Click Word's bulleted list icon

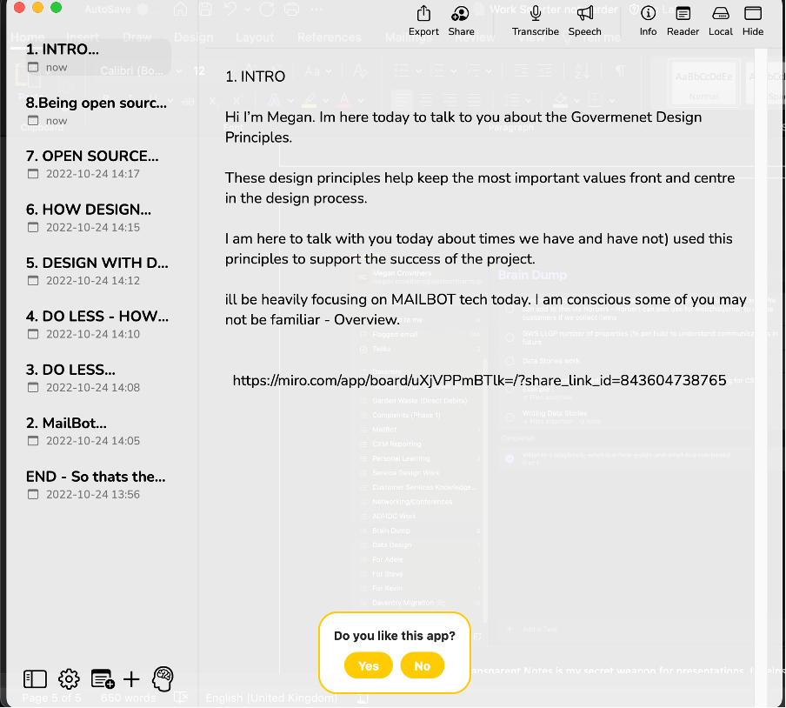[x=402, y=70]
